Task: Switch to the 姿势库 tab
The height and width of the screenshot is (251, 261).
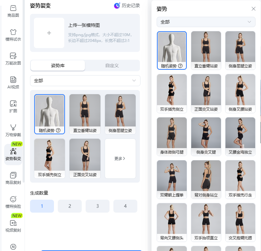Action: pyautogui.click(x=58, y=65)
